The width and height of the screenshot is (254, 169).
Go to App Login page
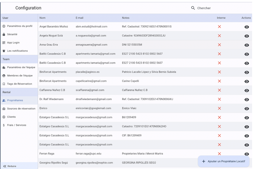coord(19,43)
